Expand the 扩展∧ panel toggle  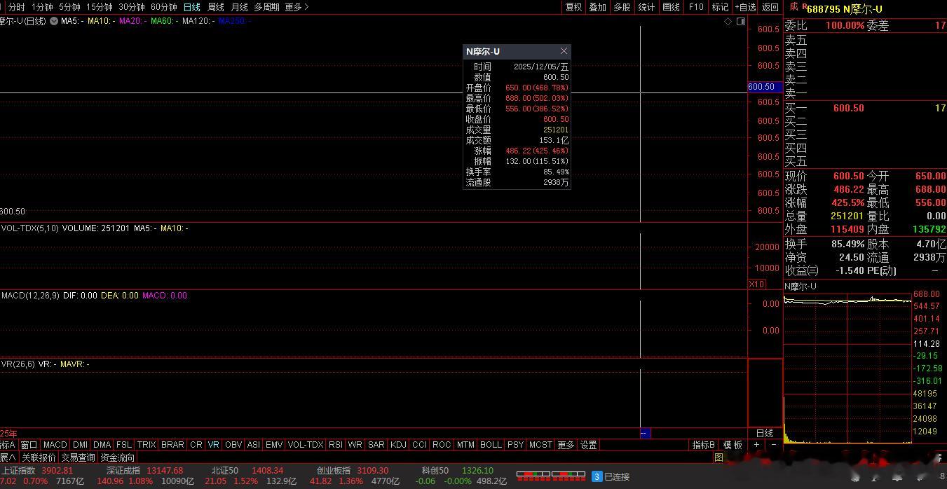(x=8, y=457)
